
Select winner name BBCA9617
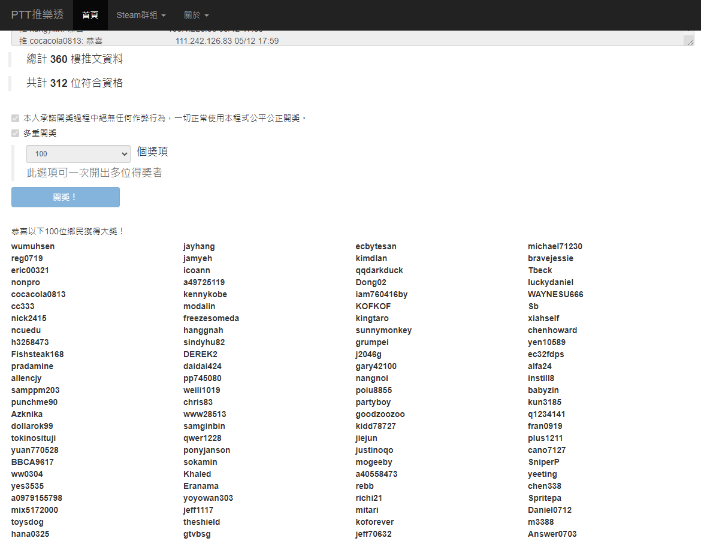(32, 462)
